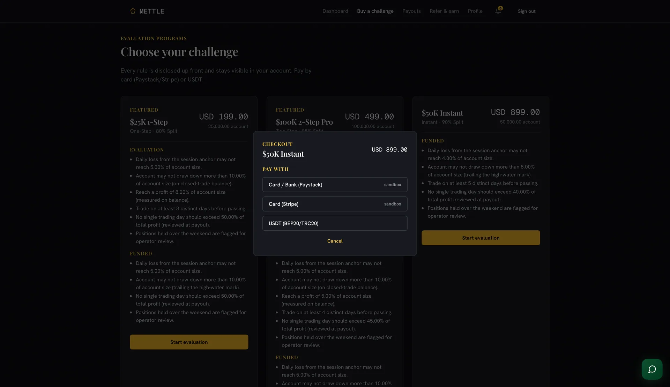The width and height of the screenshot is (670, 387).
Task: Click the USD 899.00 price in checkout
Action: (389, 150)
